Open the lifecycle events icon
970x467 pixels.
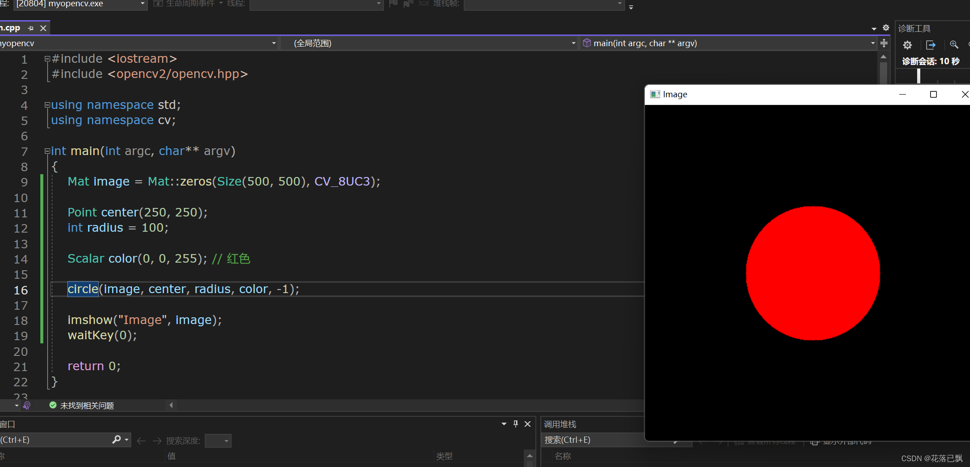click(x=158, y=4)
